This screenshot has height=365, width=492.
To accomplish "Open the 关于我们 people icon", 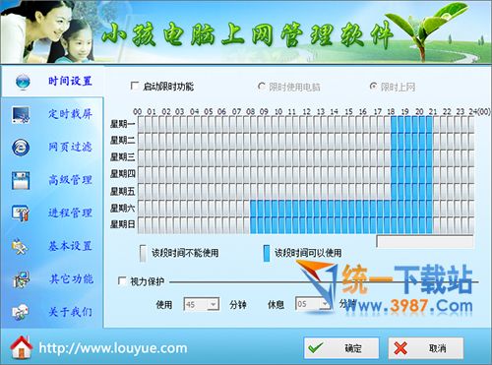I will coord(21,312).
